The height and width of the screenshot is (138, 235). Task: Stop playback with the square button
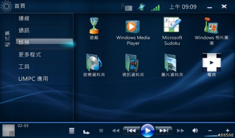[x=101, y=131]
